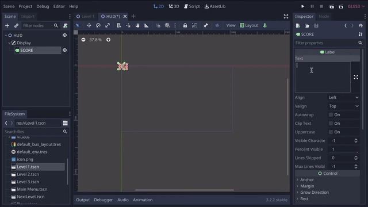Adjust the Percent Visible slider
Image resolution: width=368 pixels, height=207 pixels.
[x=343, y=149]
